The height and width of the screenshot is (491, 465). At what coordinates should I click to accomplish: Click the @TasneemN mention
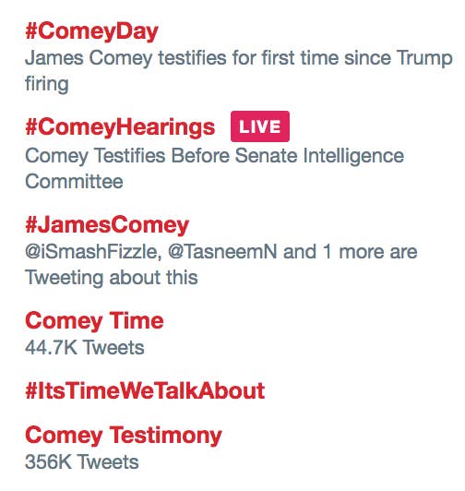click(222, 252)
